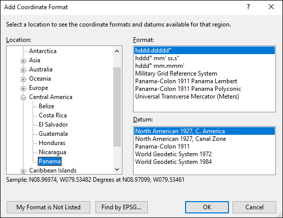Click the My Format is Not Listed button
The height and width of the screenshot is (218, 283).
[48, 207]
